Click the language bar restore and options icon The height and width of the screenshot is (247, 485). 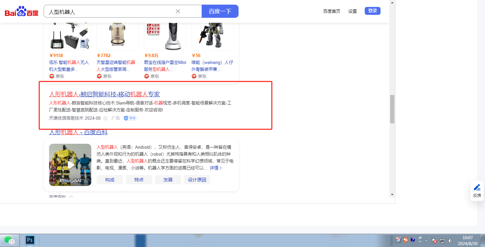pyautogui.click(x=420, y=239)
